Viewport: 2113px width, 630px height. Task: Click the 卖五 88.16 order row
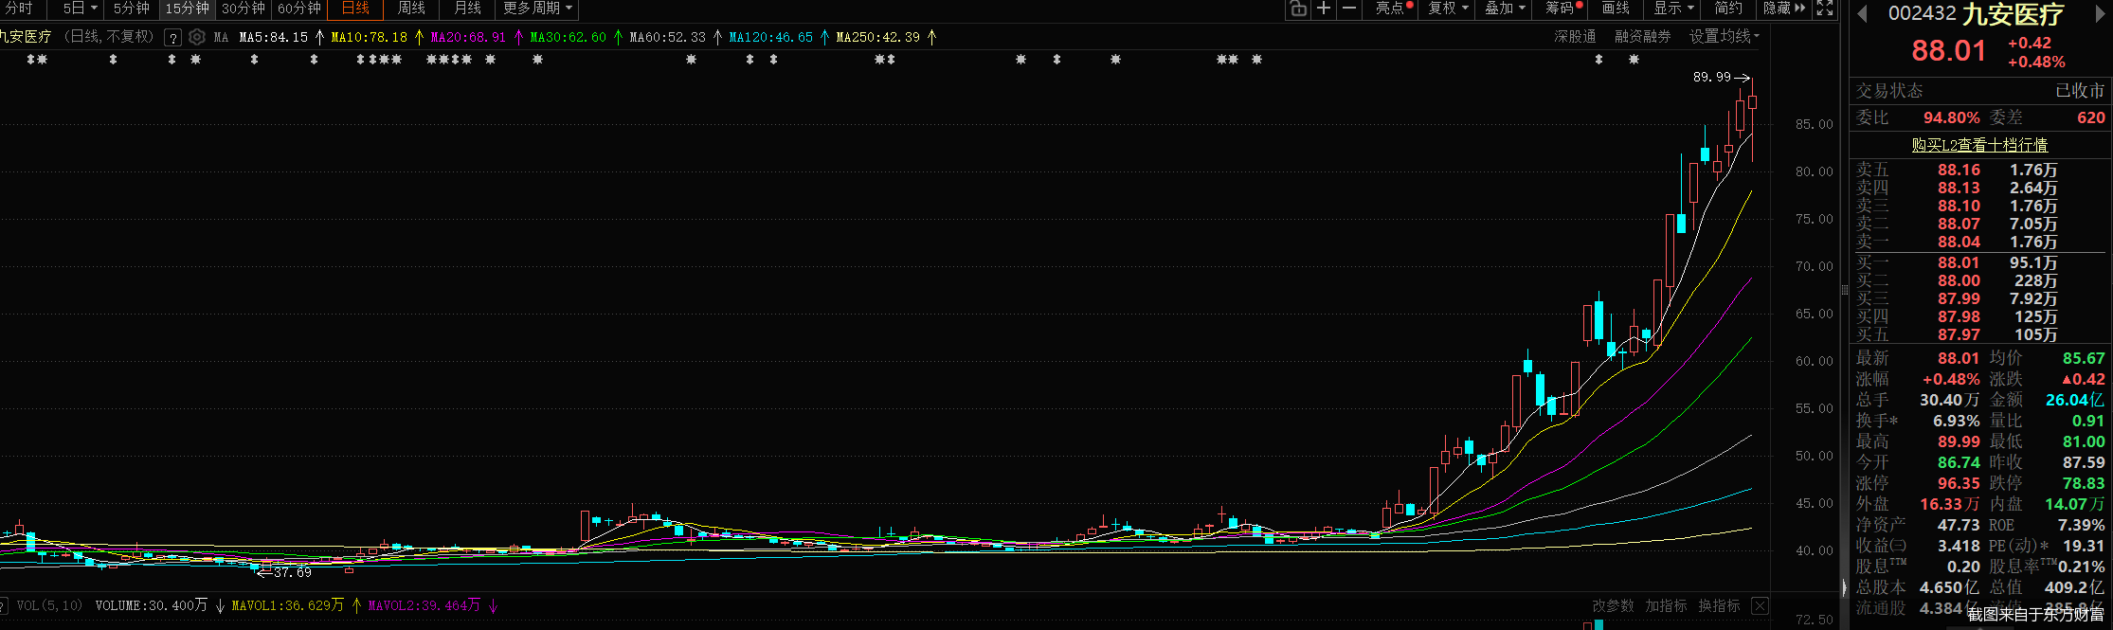click(1979, 170)
